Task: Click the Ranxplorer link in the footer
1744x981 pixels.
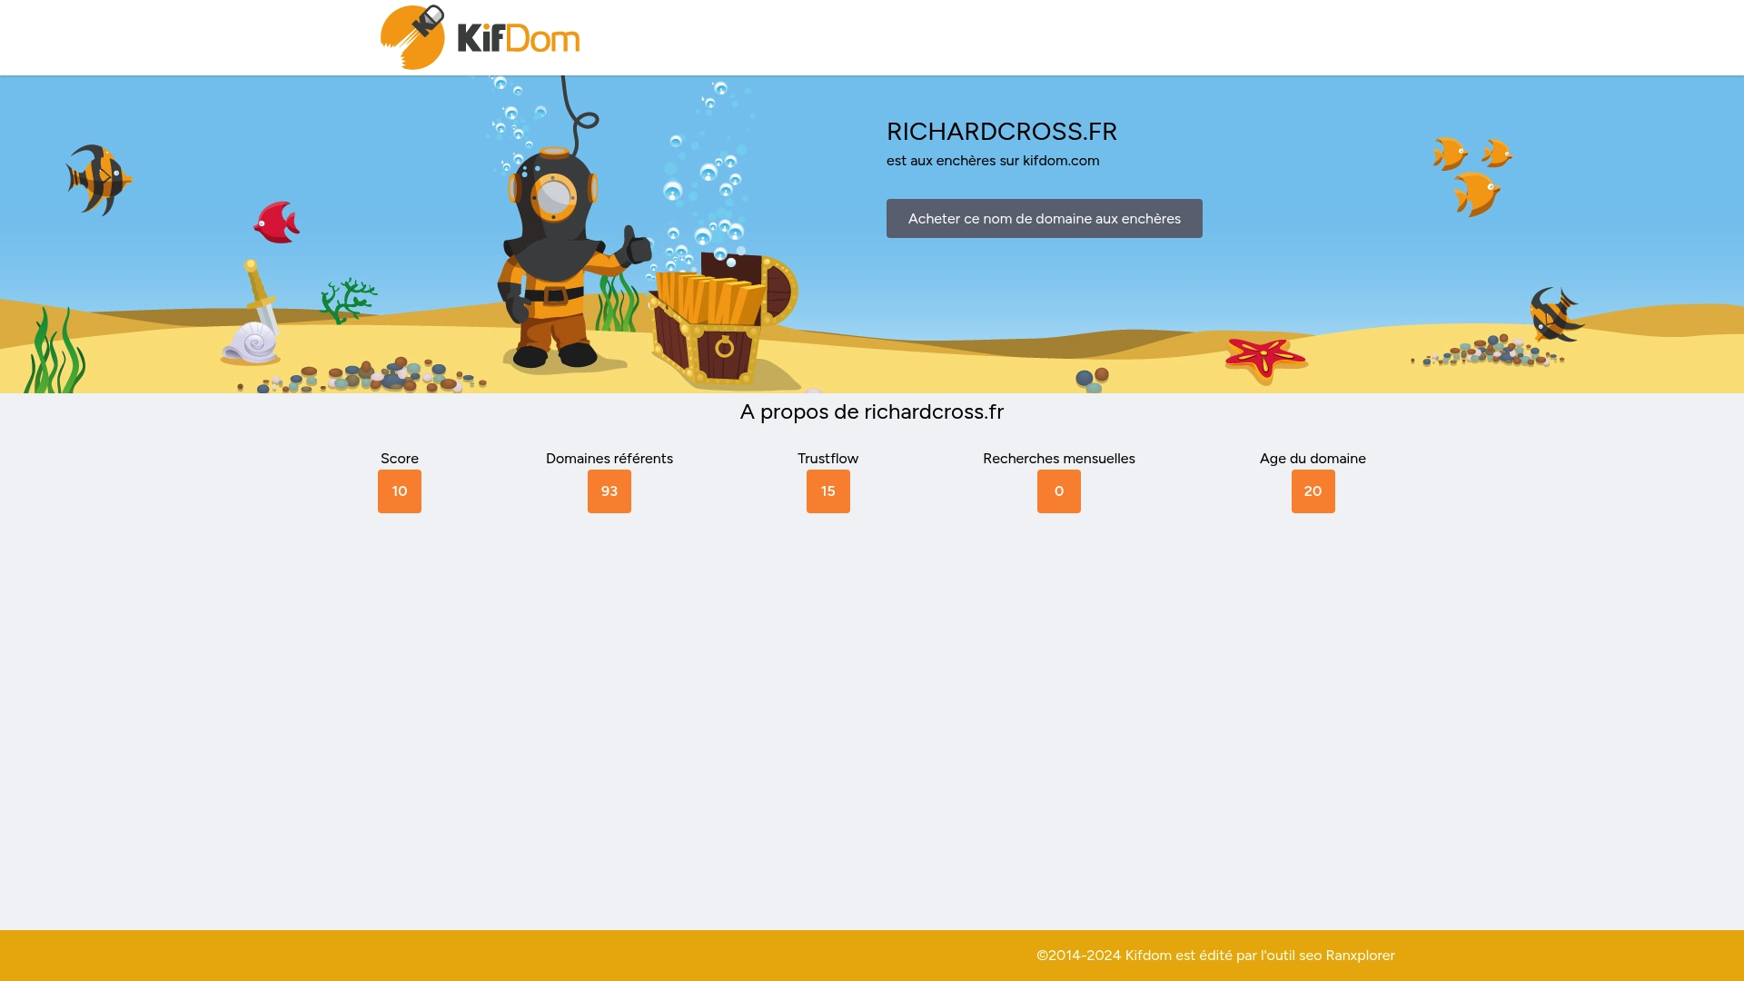Action: [x=1360, y=955]
